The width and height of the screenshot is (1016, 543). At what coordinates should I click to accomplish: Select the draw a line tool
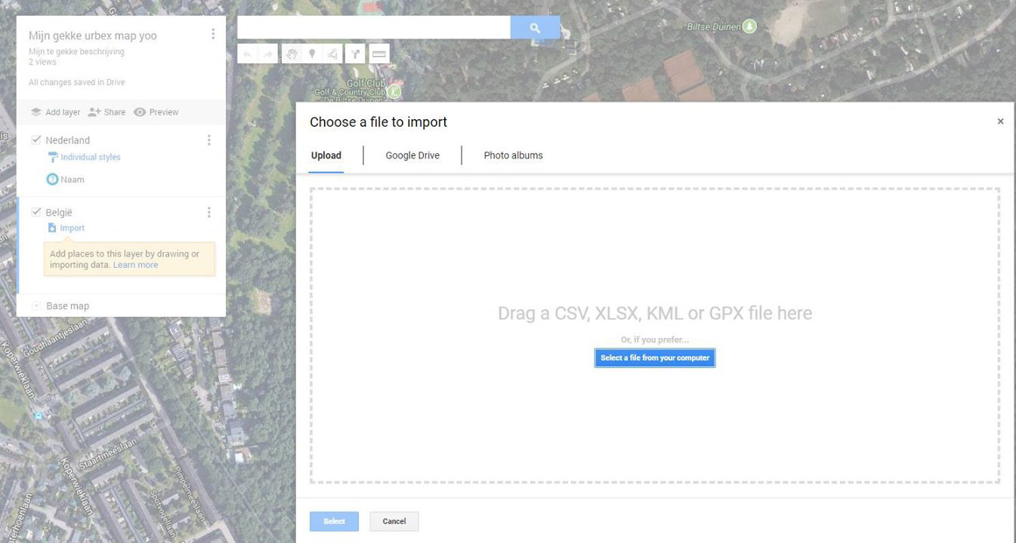pyautogui.click(x=332, y=54)
